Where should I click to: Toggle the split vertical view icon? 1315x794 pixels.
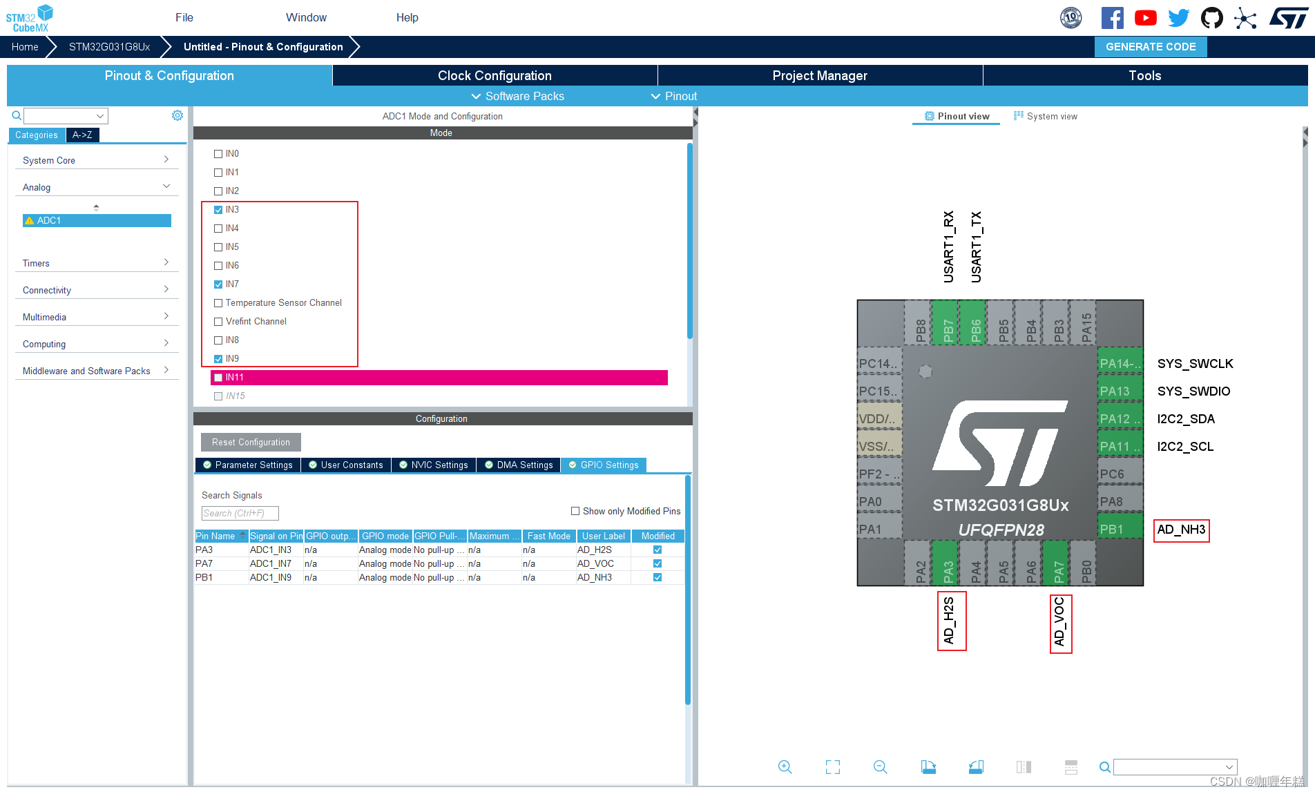pos(1024,767)
